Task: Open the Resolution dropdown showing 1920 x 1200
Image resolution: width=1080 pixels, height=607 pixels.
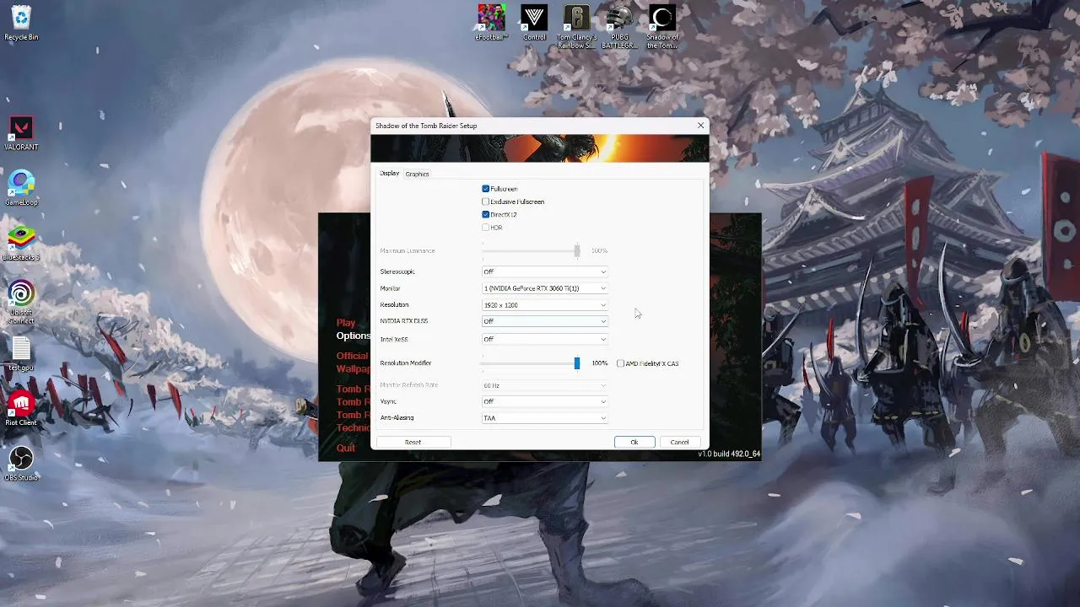Action: pos(544,304)
